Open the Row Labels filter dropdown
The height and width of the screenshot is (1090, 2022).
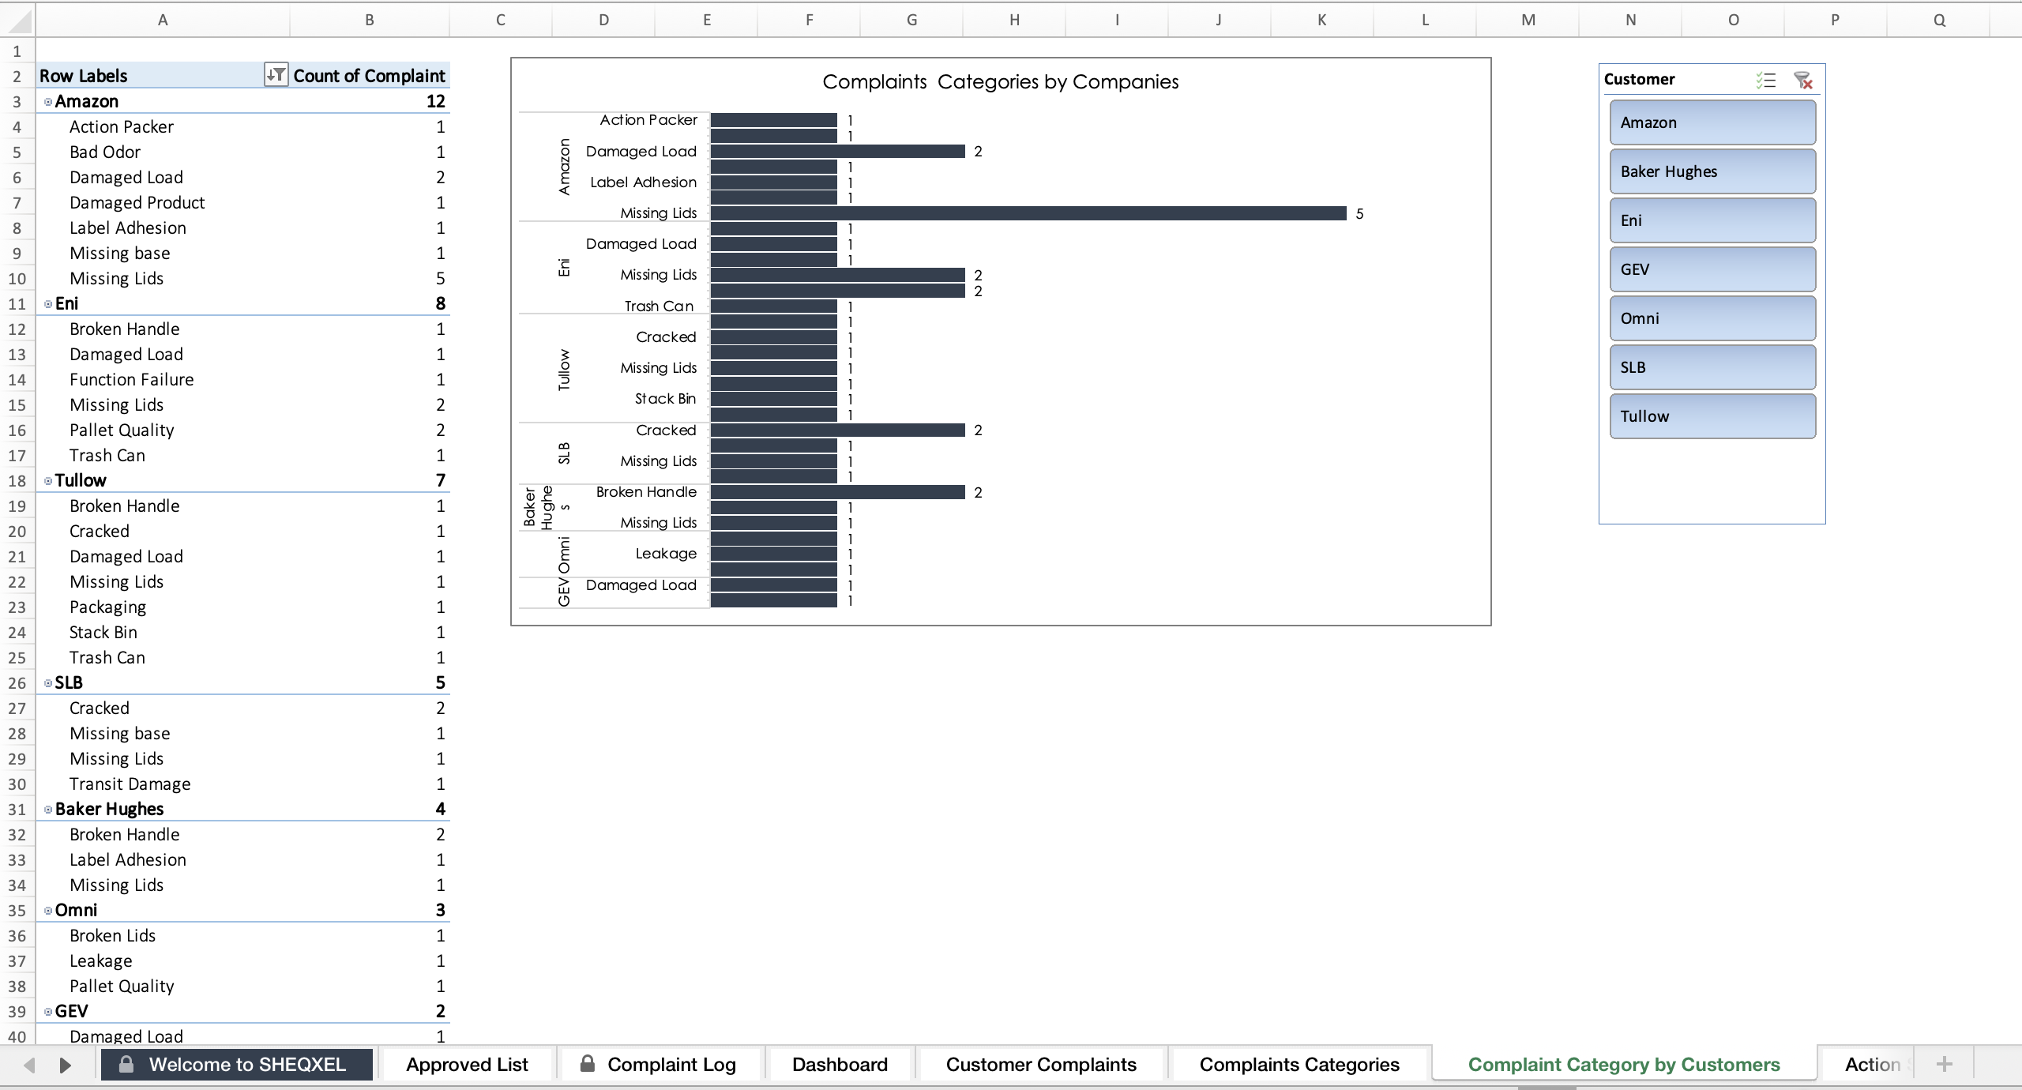click(x=276, y=75)
